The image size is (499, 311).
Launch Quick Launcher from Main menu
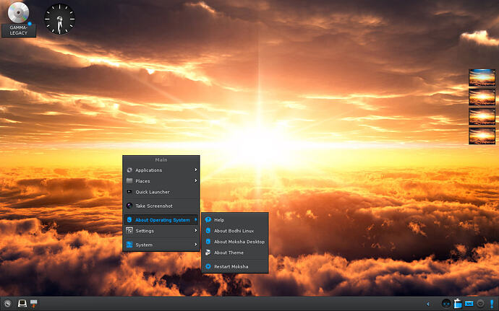[161, 192]
